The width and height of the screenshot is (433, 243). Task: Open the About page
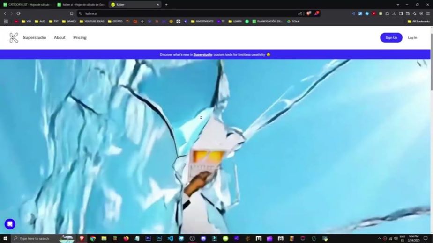60,38
